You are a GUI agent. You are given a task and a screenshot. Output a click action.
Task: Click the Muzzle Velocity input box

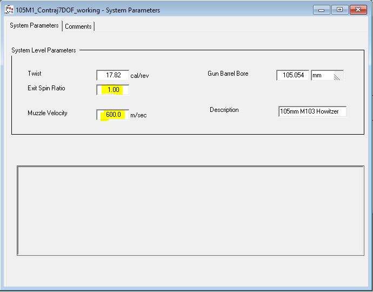pos(112,115)
